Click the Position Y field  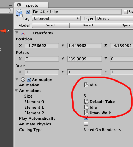point(85,46)
